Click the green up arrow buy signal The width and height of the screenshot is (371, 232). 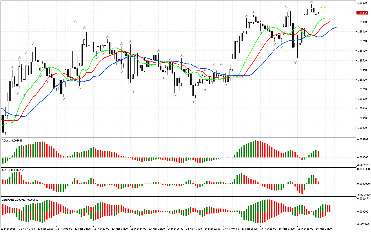(x=323, y=8)
